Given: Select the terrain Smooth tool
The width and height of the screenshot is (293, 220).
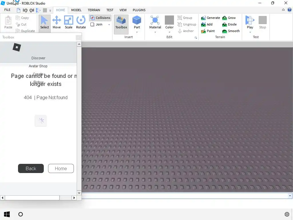Looking at the screenshot, I should point(231,31).
